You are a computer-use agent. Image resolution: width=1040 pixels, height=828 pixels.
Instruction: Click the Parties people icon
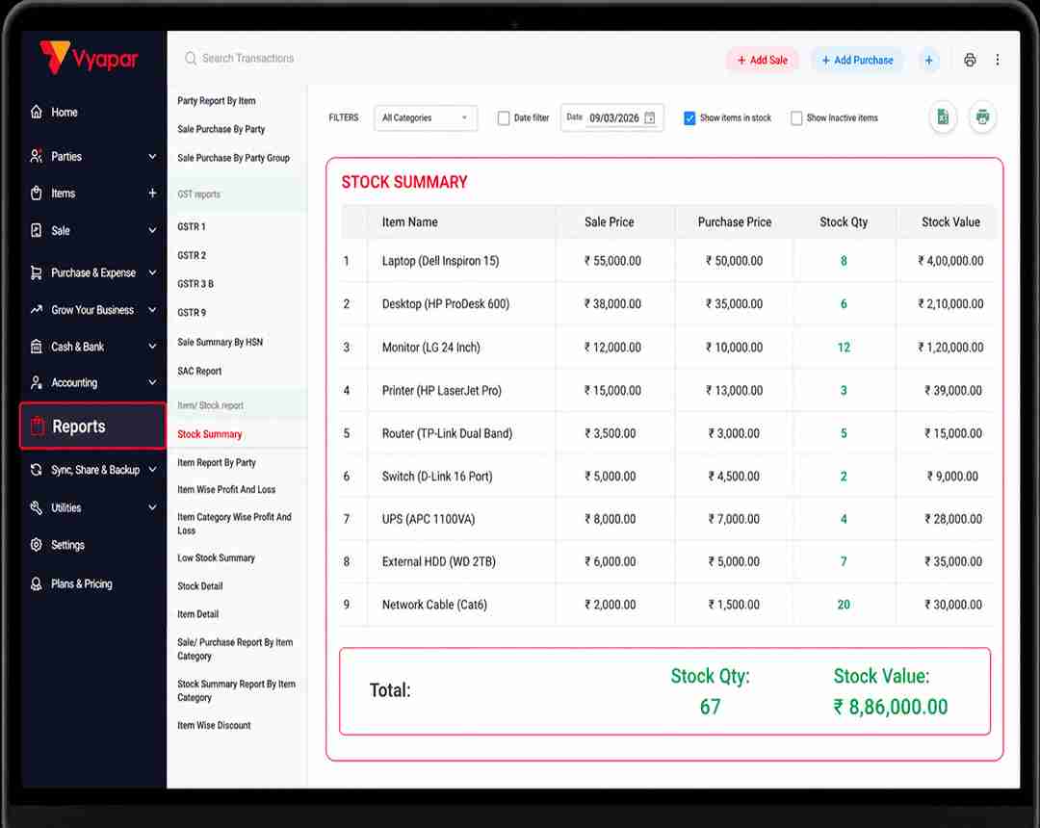tap(37, 156)
